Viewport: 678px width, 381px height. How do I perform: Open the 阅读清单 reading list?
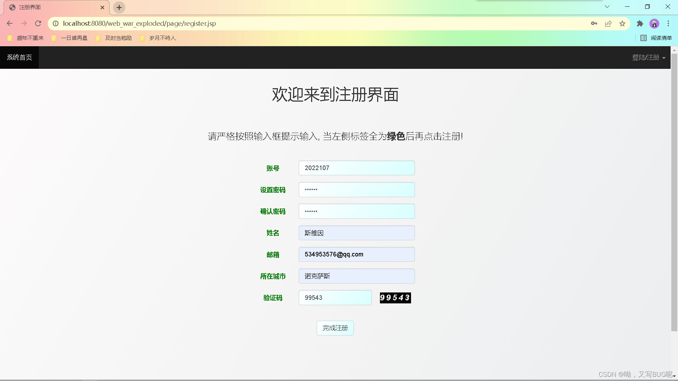click(656, 38)
